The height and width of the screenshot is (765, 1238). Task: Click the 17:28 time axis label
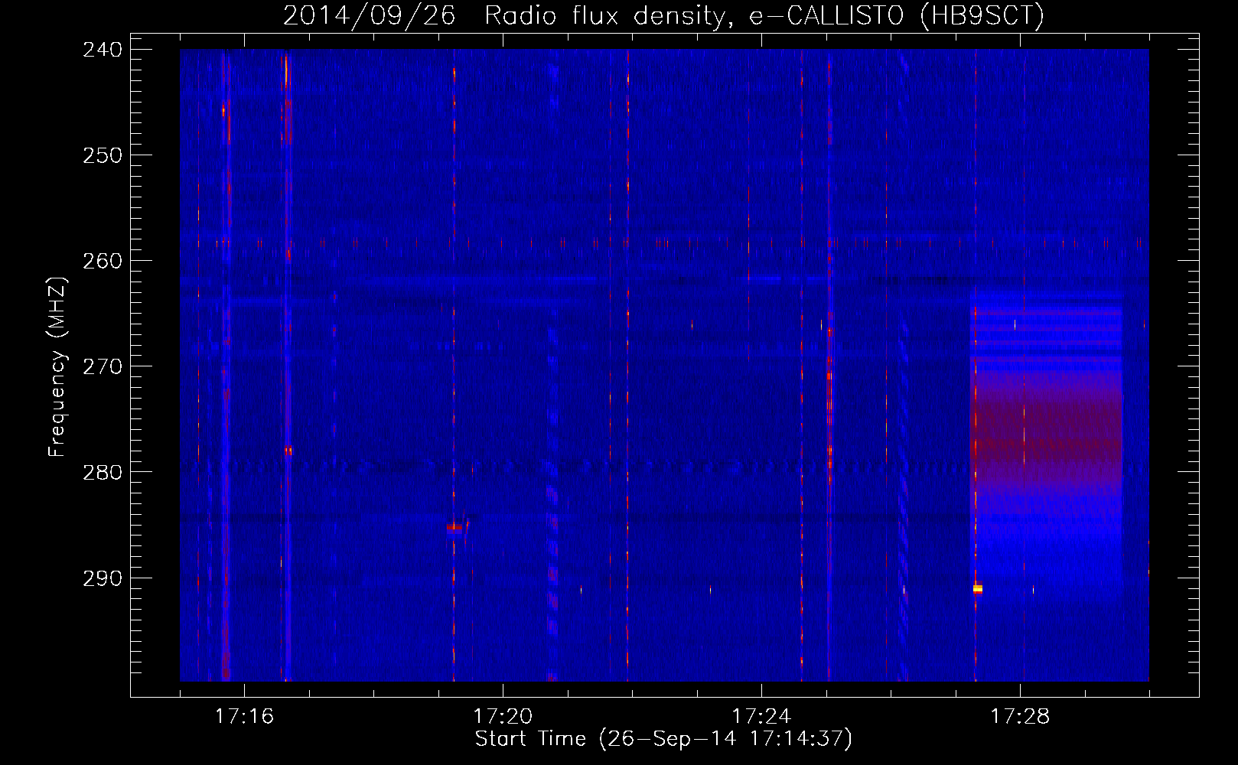[x=1020, y=716]
